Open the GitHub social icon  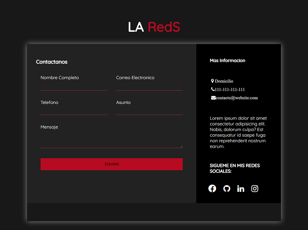[227, 189]
